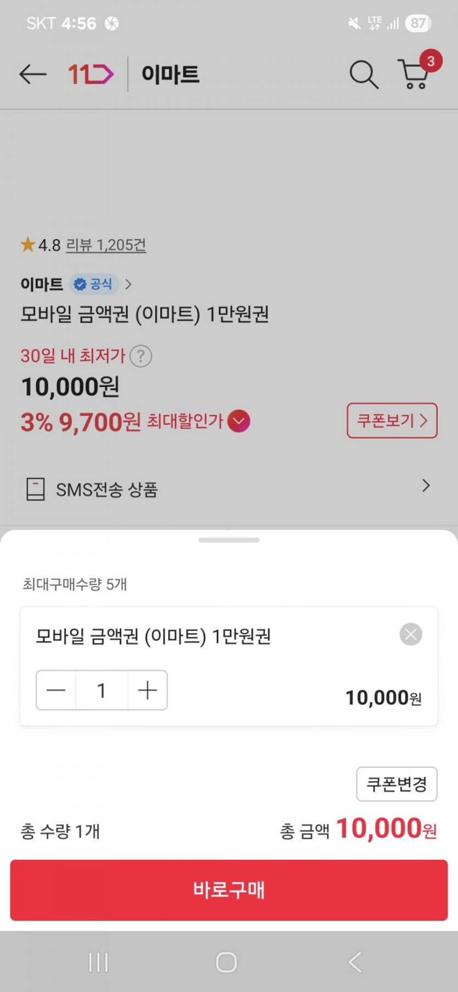
Task: Expand the 최대할인가 red dropdown arrow
Action: click(x=239, y=421)
